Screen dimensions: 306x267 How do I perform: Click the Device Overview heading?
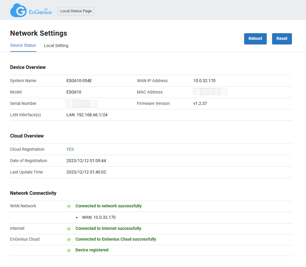tap(28, 67)
